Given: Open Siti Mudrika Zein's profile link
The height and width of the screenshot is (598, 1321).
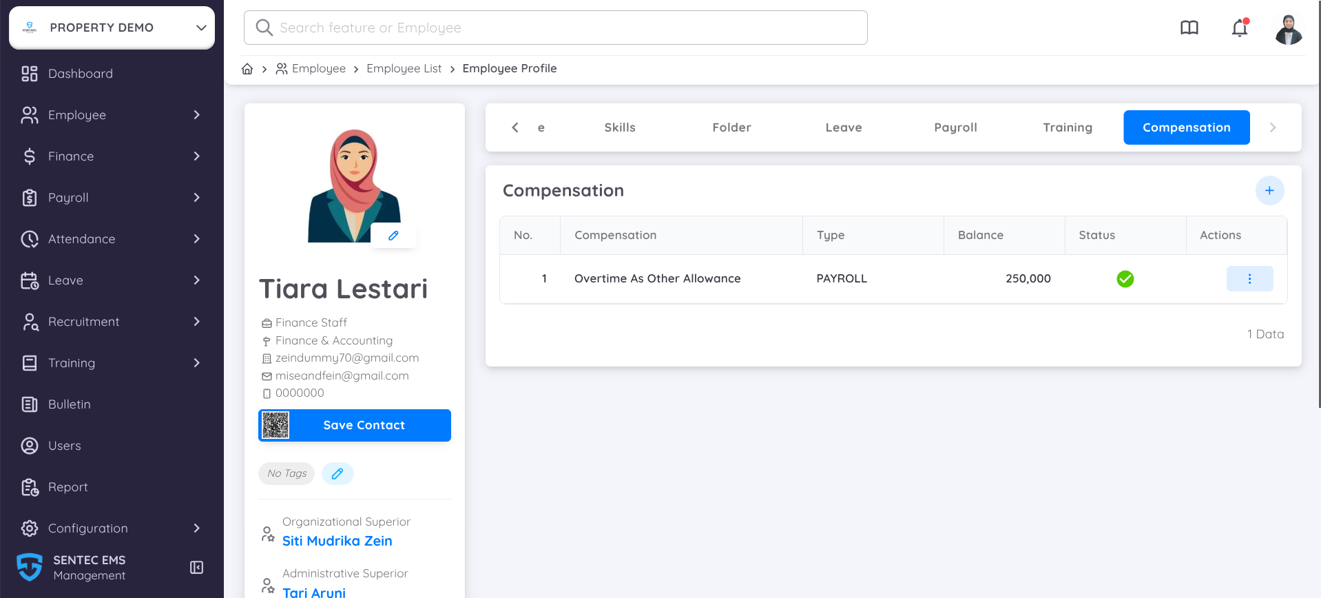Looking at the screenshot, I should [x=337, y=541].
